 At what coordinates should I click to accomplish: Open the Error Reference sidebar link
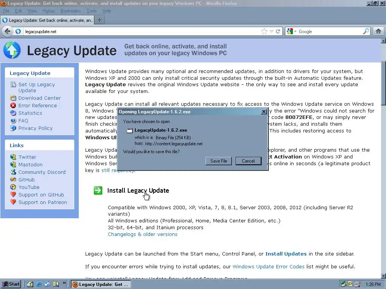tap(38, 105)
